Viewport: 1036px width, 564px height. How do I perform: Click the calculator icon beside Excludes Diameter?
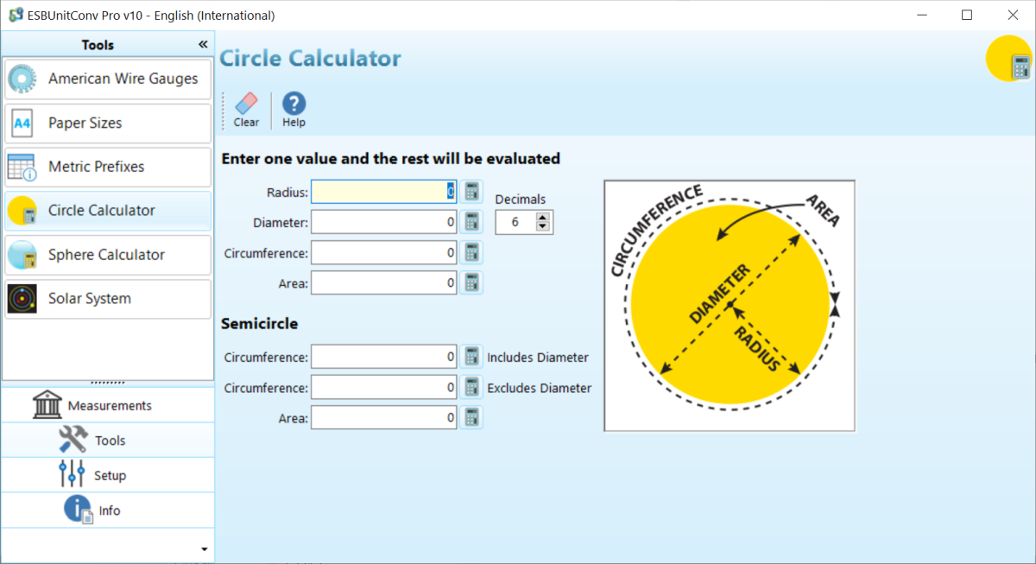click(x=471, y=386)
